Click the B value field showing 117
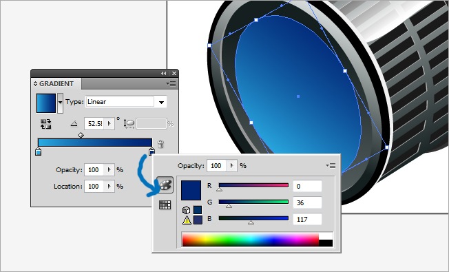449x272 pixels. pos(308,219)
